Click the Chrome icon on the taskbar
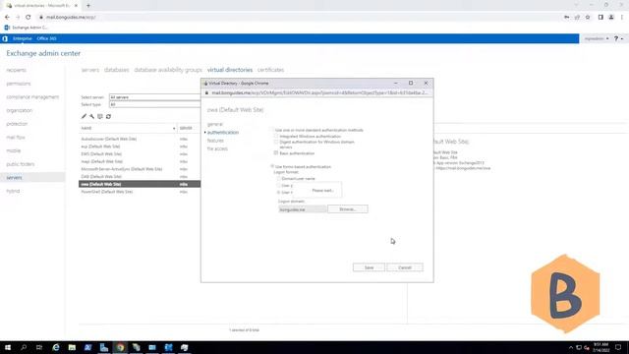 (x=120, y=347)
